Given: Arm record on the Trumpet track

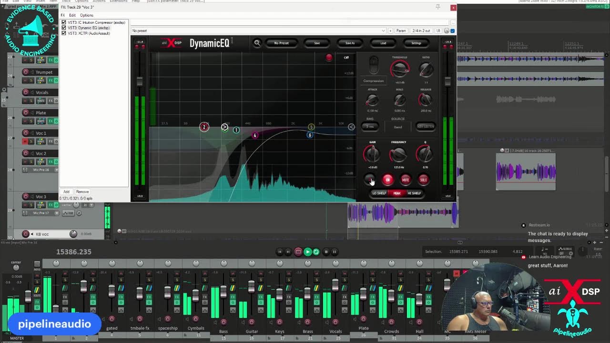Looking at the screenshot, I should [x=25, y=72].
